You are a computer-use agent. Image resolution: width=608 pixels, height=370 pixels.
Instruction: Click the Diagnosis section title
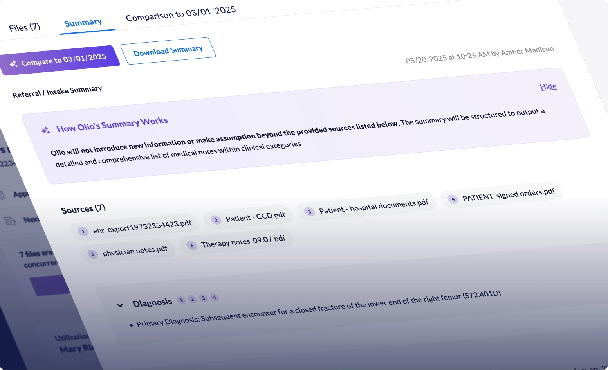(152, 303)
